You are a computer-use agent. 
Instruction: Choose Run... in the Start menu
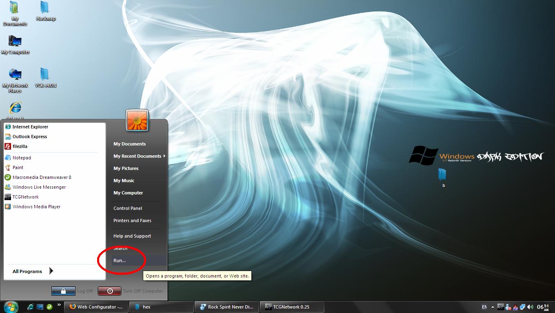pyautogui.click(x=139, y=260)
